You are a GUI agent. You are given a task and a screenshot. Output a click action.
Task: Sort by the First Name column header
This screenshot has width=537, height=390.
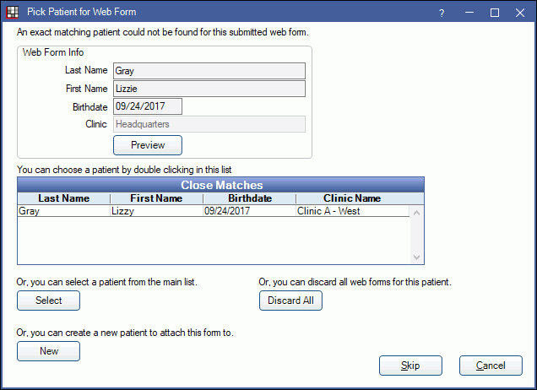156,198
